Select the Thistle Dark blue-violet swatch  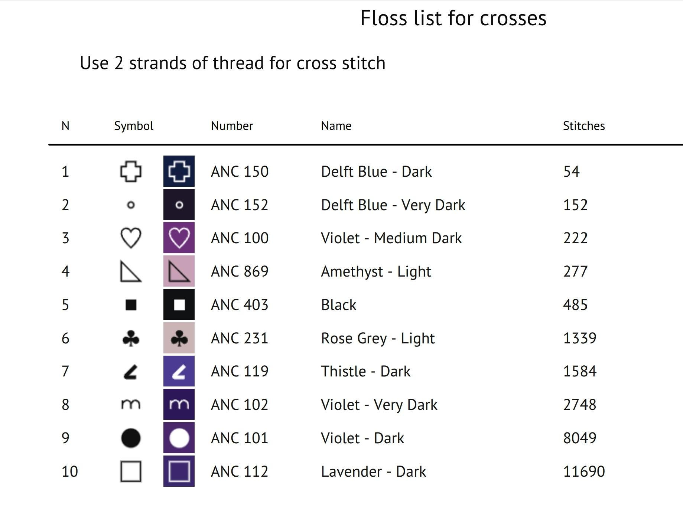pos(179,371)
